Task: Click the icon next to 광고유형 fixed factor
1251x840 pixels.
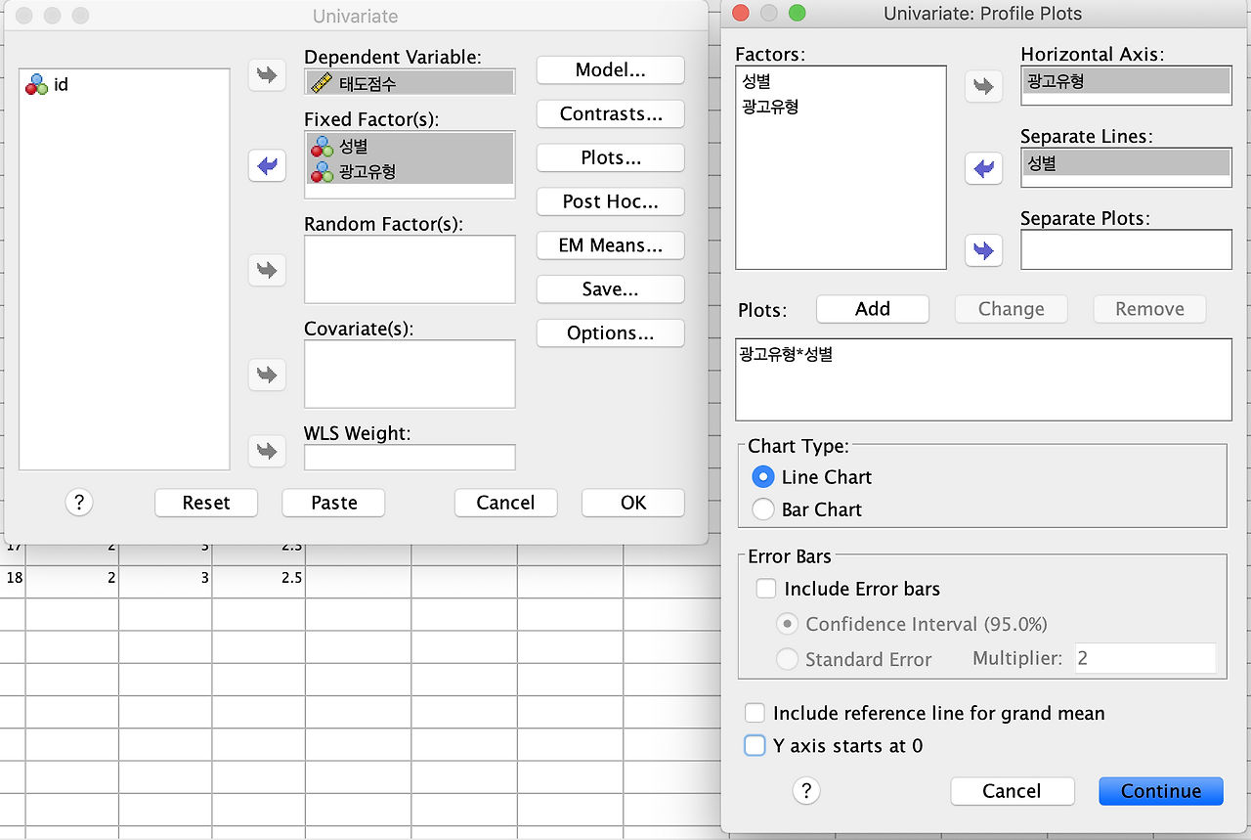Action: click(x=322, y=171)
